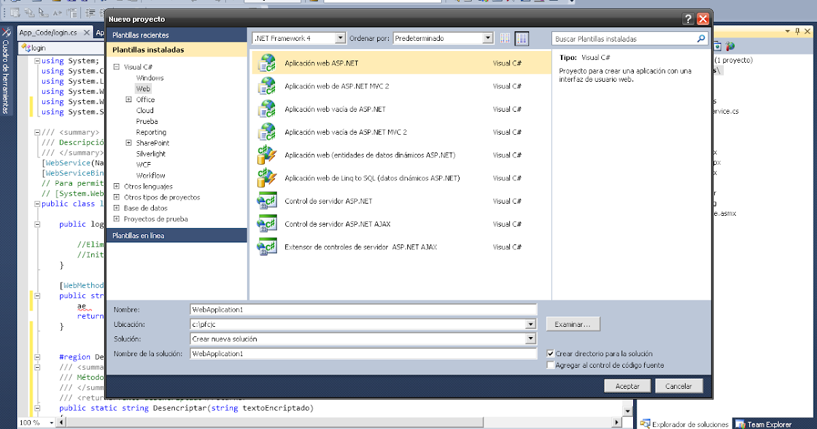
Task: Switch template list to medium icons view
Action: [x=522, y=39]
